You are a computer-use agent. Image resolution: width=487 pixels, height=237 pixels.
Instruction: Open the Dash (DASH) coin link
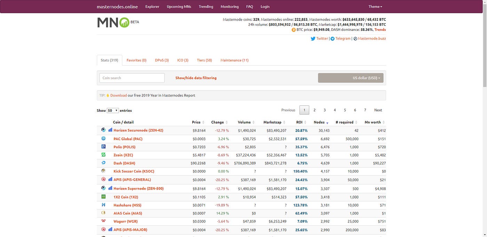[124, 163]
